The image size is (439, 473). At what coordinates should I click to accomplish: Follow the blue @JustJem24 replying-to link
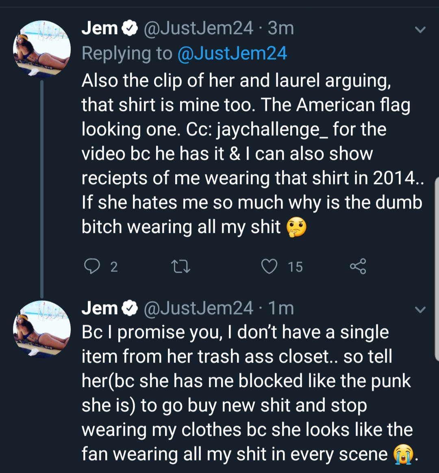[x=233, y=53]
